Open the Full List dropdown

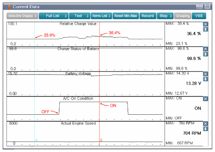(x=54, y=16)
